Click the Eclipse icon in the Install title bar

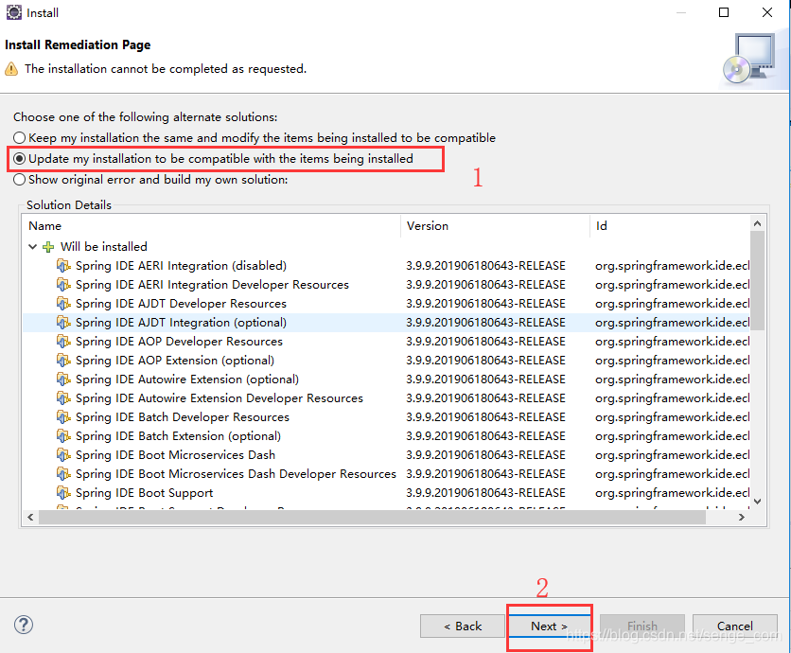(13, 12)
